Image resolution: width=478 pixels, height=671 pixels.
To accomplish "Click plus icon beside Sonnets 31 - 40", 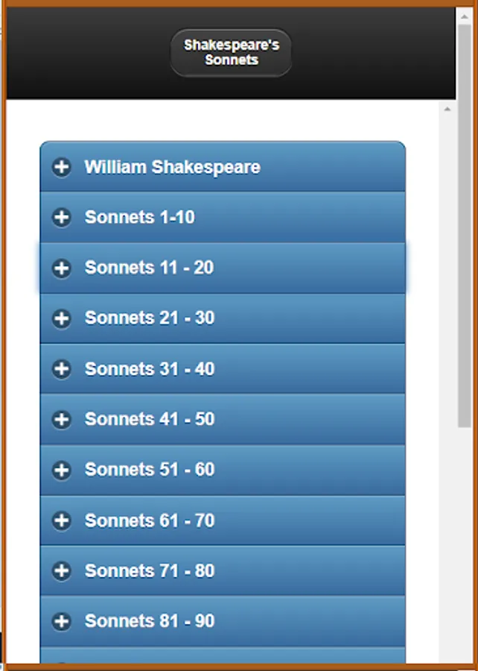I will click(62, 369).
